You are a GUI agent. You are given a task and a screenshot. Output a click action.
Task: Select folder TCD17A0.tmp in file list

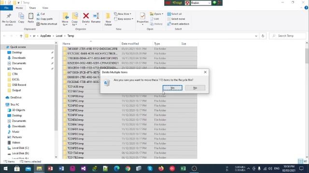[x=75, y=153]
